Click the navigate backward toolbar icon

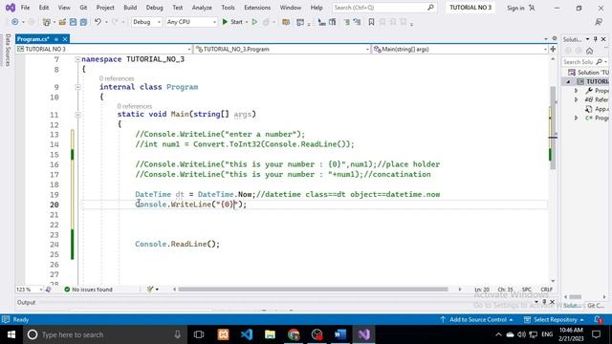[15, 22]
